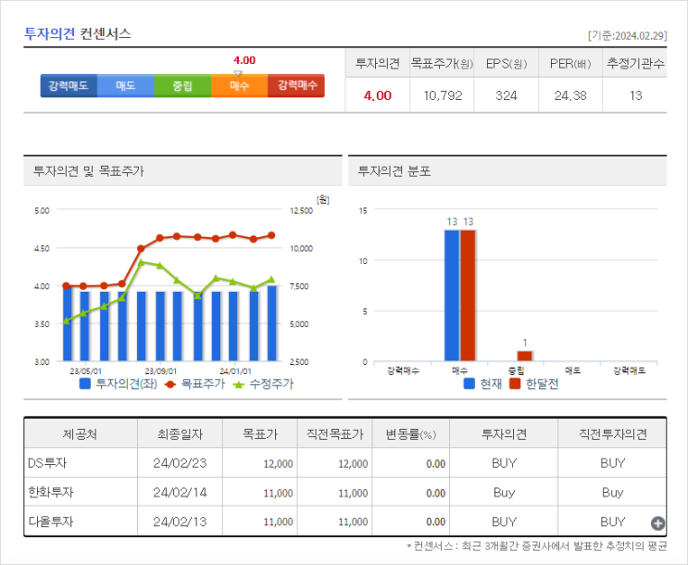
Task: Click the 직전목표가 column header
Action: tap(335, 434)
